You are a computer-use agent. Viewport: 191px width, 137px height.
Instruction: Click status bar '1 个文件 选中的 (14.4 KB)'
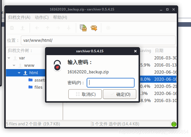click(116, 124)
